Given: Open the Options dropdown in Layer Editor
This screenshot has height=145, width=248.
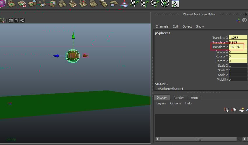Looking at the screenshot, I should click(x=176, y=103).
